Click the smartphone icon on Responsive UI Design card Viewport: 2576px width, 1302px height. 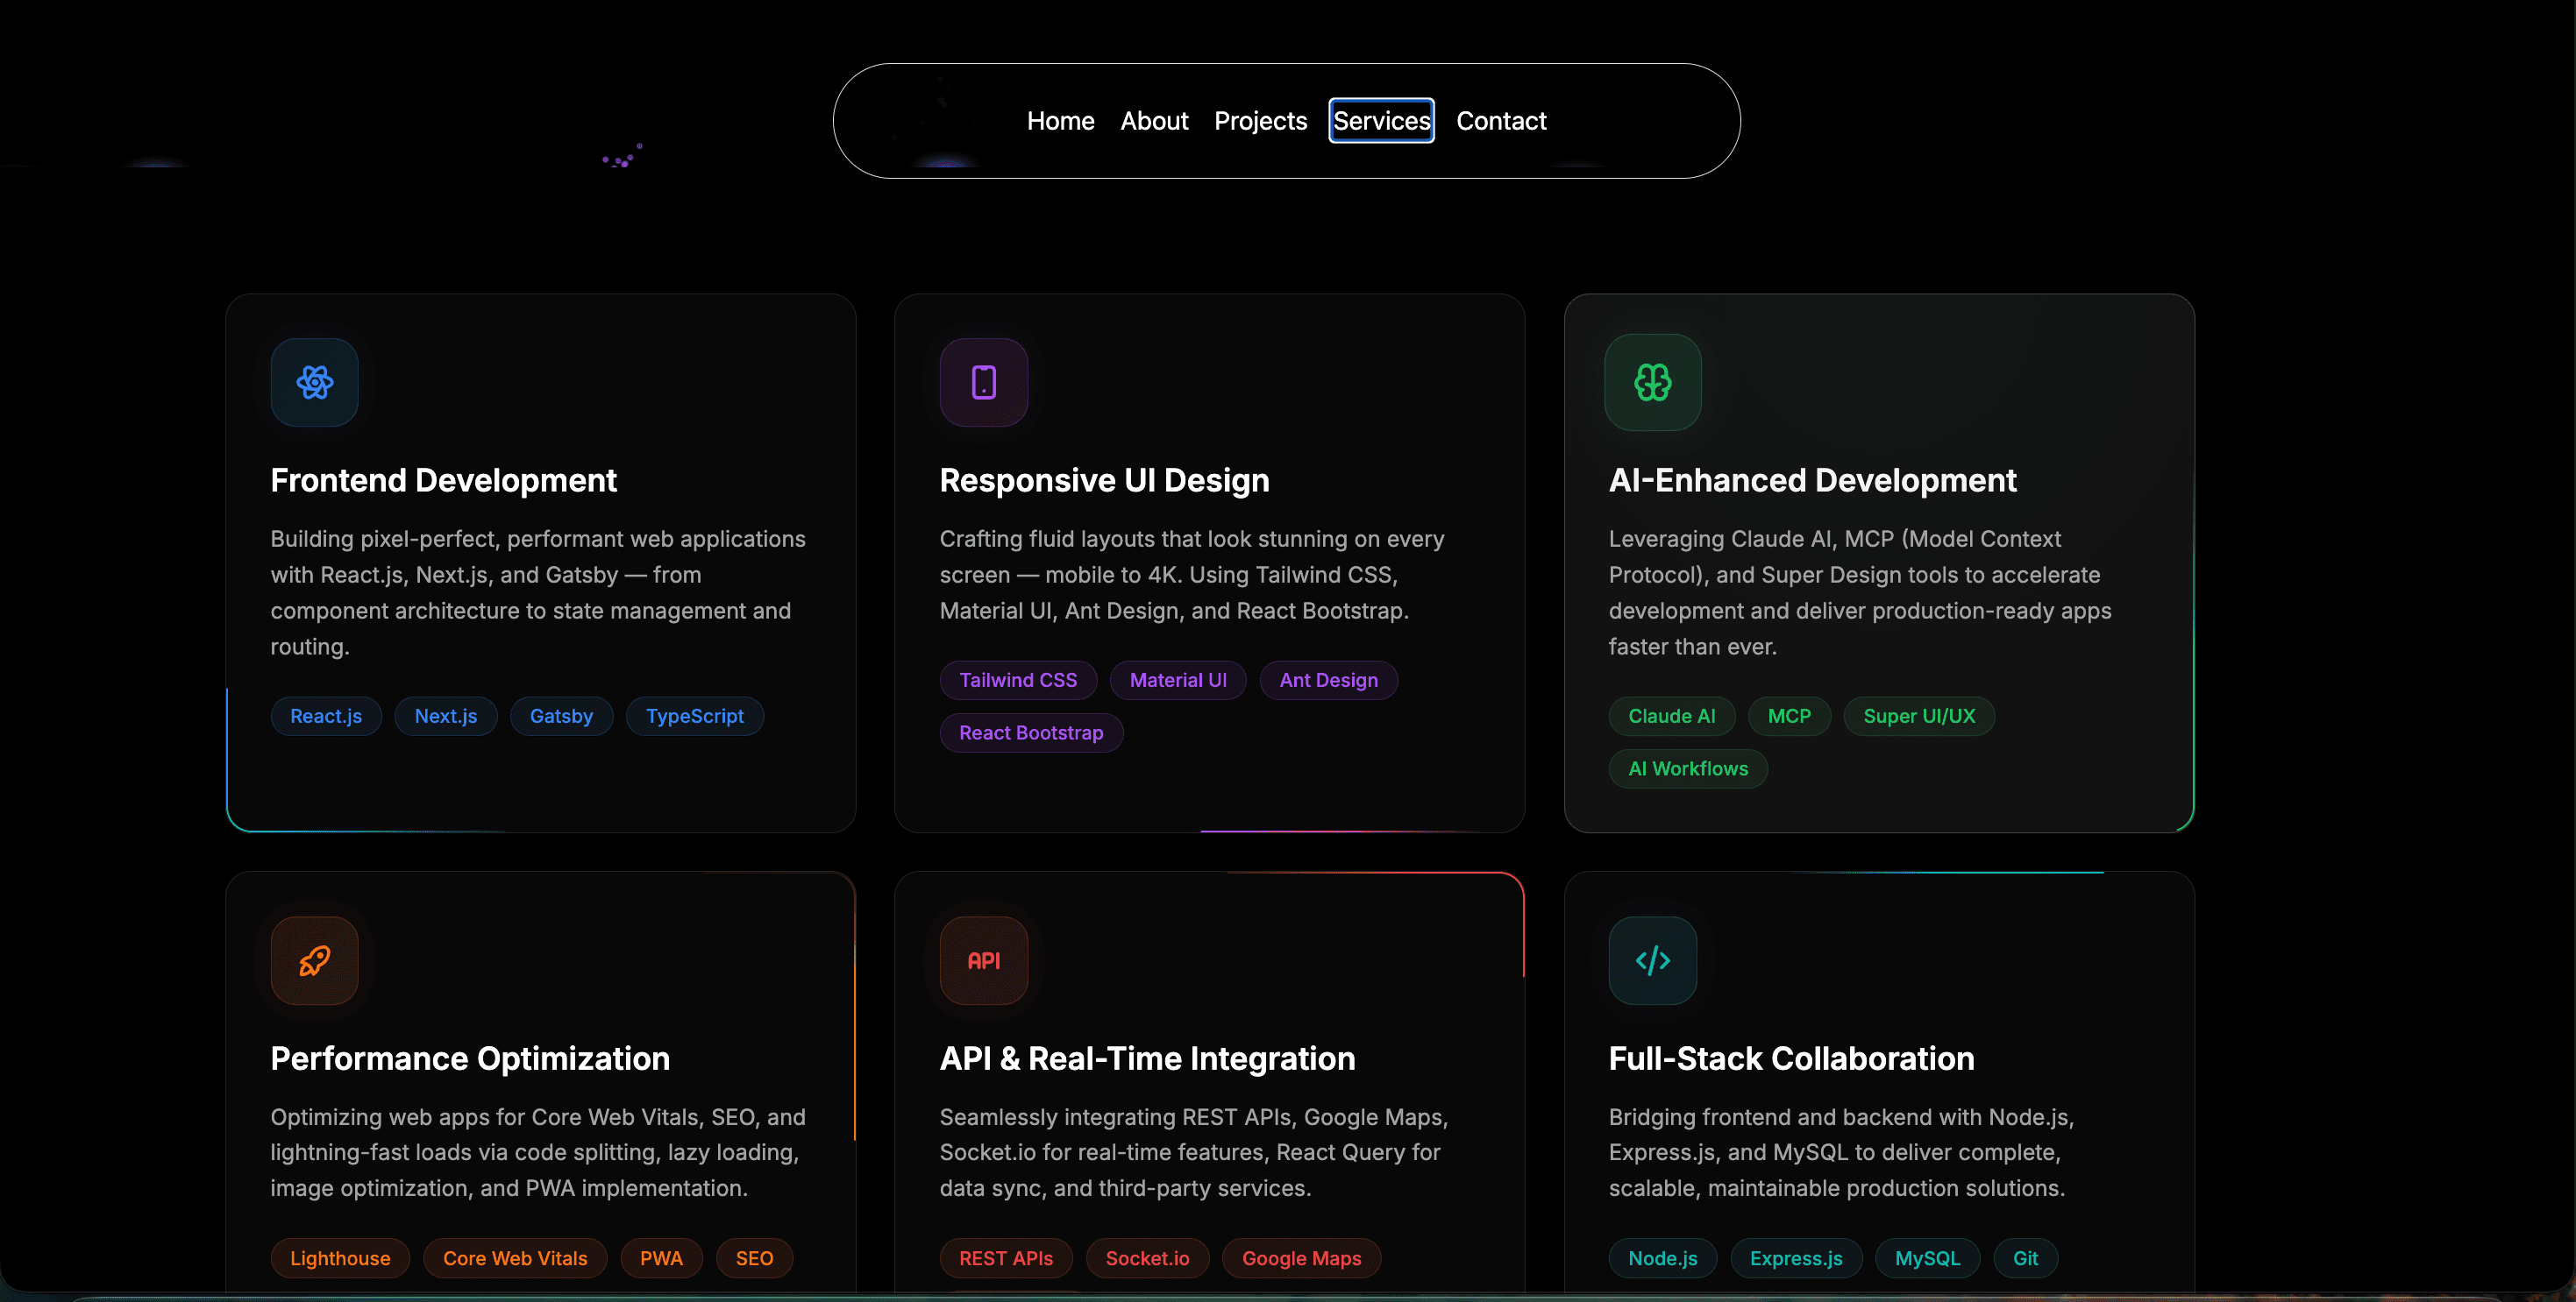point(984,382)
